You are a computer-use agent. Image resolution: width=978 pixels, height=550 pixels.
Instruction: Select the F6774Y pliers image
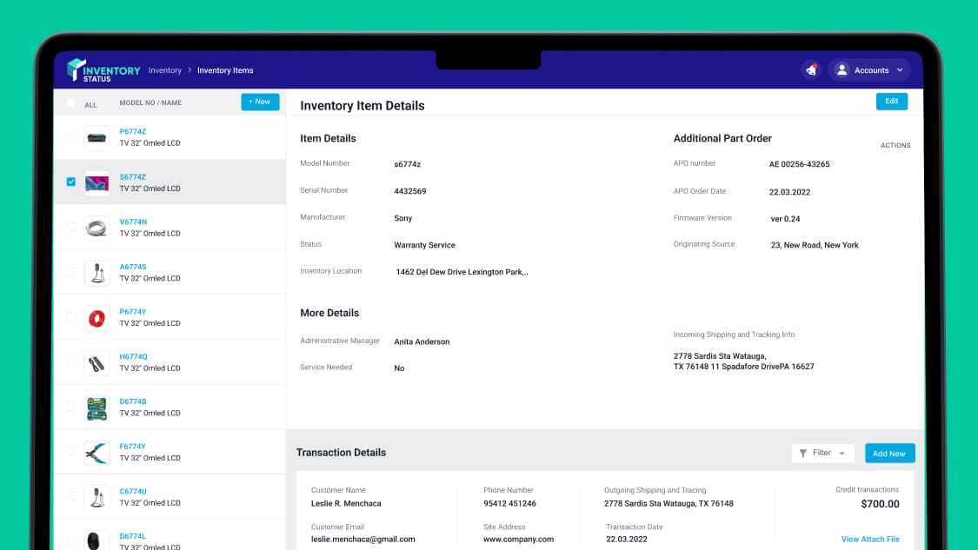(96, 454)
